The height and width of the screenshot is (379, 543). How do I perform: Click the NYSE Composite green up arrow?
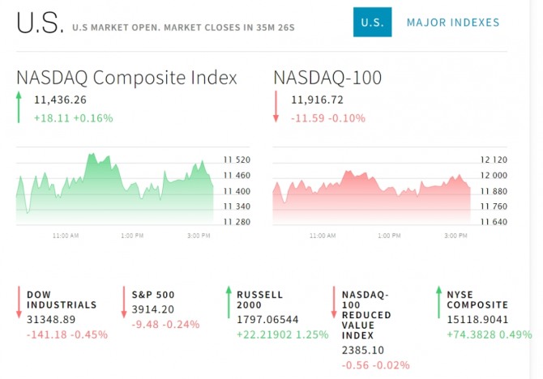(x=438, y=300)
